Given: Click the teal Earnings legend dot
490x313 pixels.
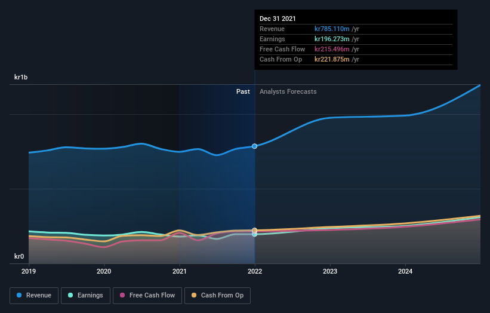Looking at the screenshot, I should [70, 295].
